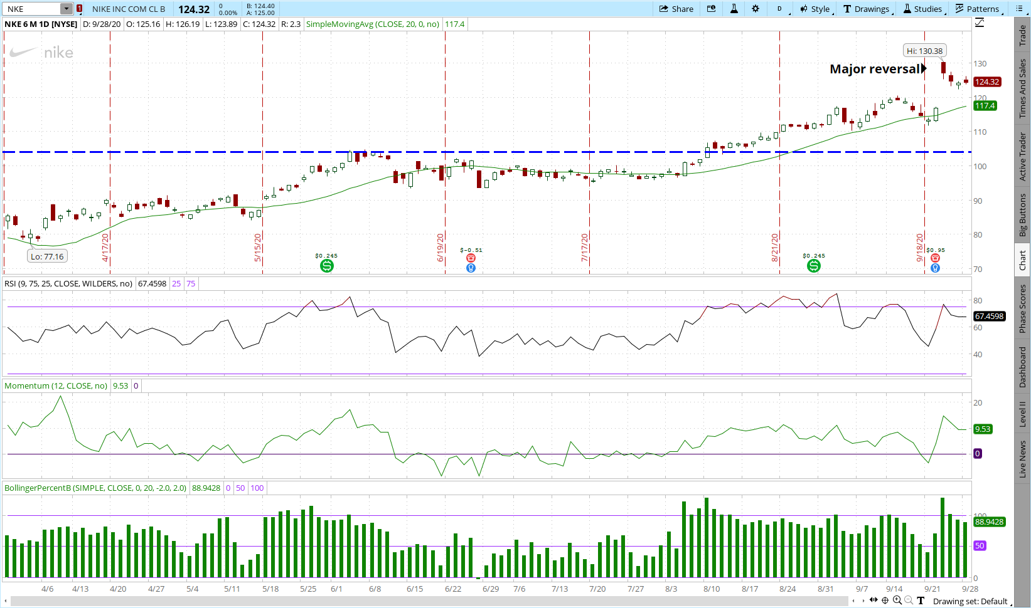
Task: Click the Share button
Action: point(676,9)
